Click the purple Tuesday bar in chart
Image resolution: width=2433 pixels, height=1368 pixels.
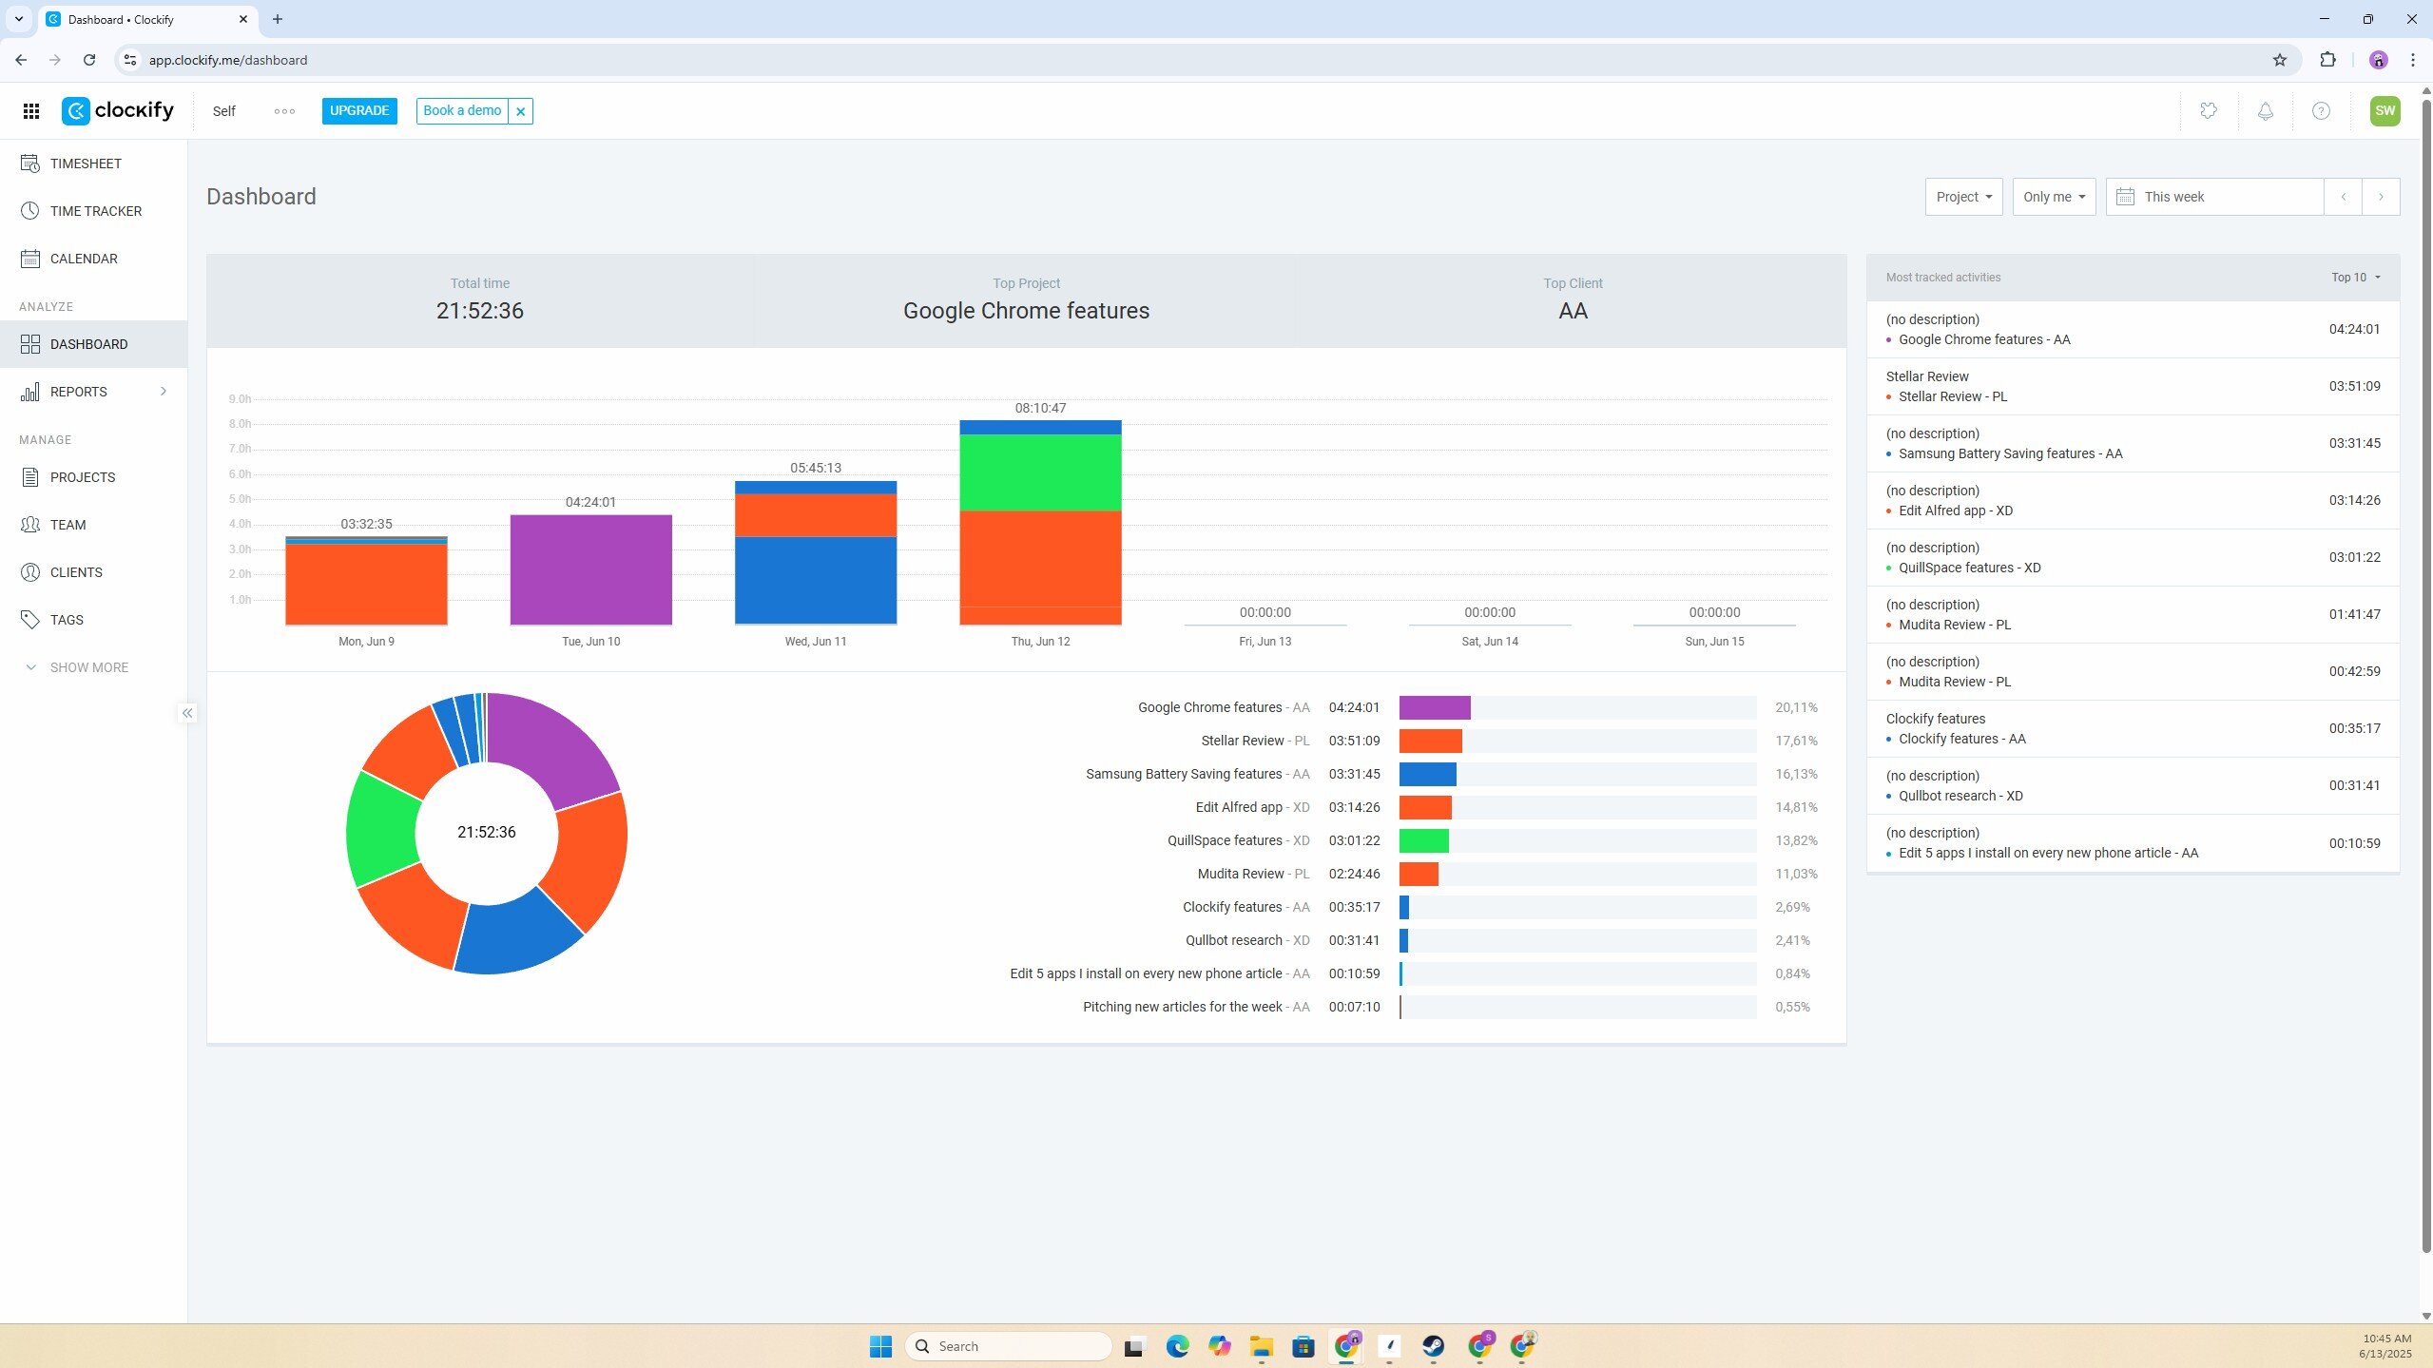coord(590,570)
